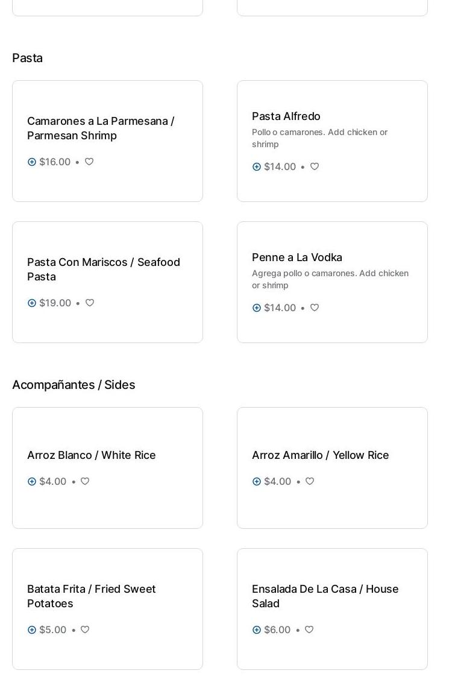Toggle favorite heart for Pasta Alfredo
452x682 pixels.
click(x=315, y=166)
